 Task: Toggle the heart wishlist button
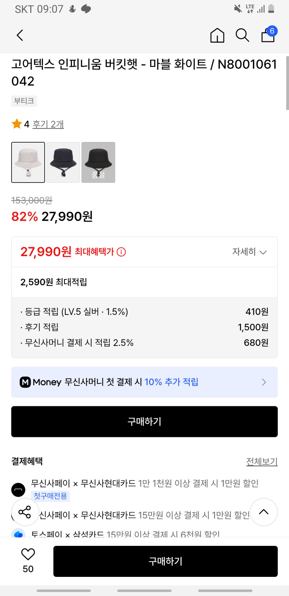28,554
